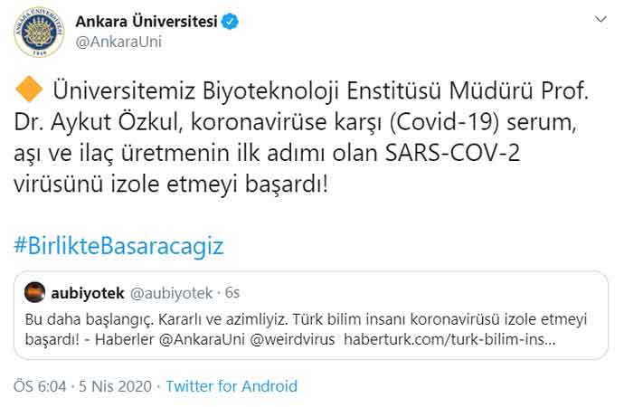Click the quoted tweet's 6s timestamp

click(x=231, y=292)
